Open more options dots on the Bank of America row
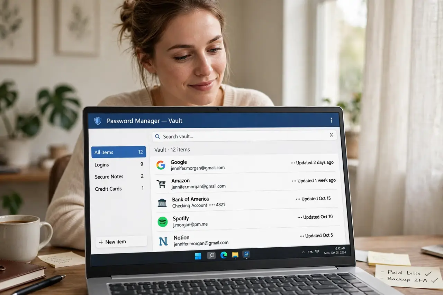 click(298, 199)
